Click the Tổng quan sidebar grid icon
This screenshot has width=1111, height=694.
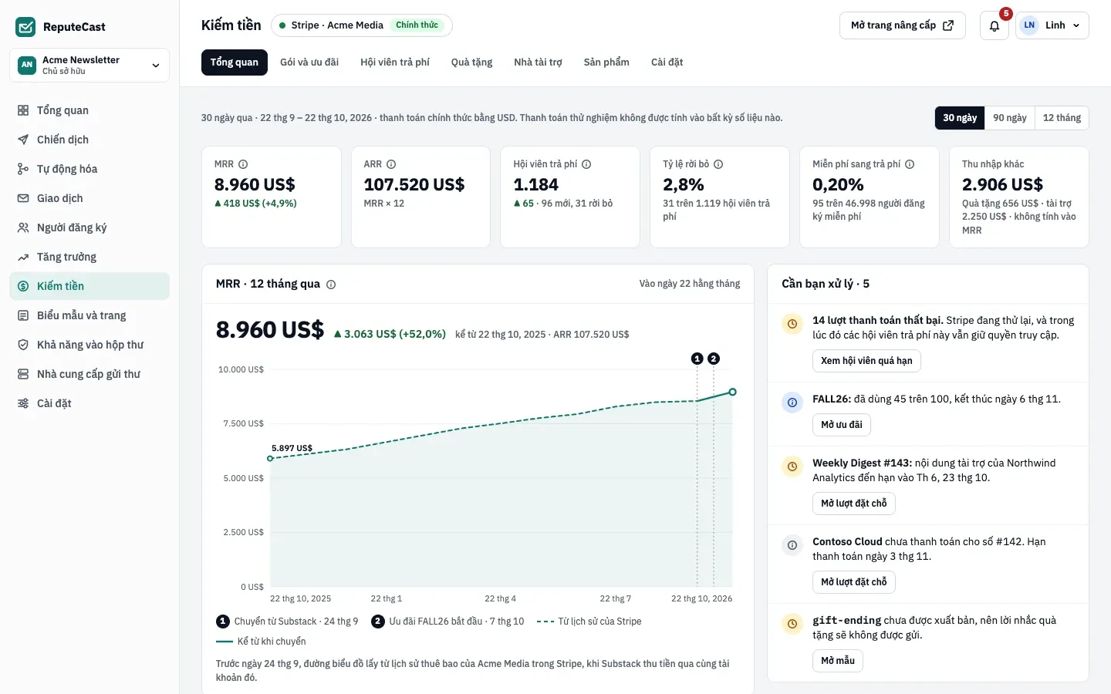pyautogui.click(x=23, y=110)
